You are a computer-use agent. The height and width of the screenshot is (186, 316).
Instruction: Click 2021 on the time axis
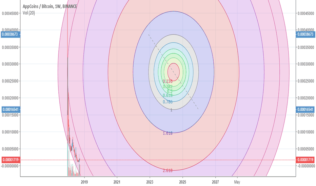117,182
